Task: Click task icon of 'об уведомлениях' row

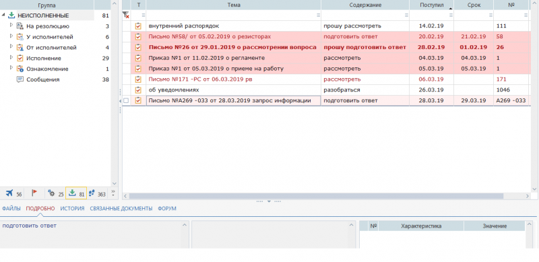Action: tap(138, 90)
